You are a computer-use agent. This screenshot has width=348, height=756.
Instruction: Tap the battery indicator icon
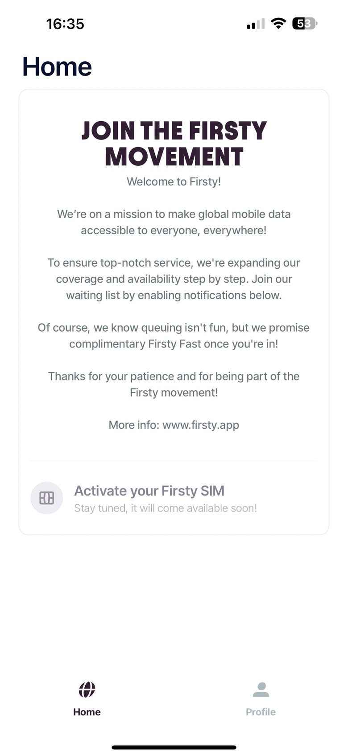coord(305,24)
